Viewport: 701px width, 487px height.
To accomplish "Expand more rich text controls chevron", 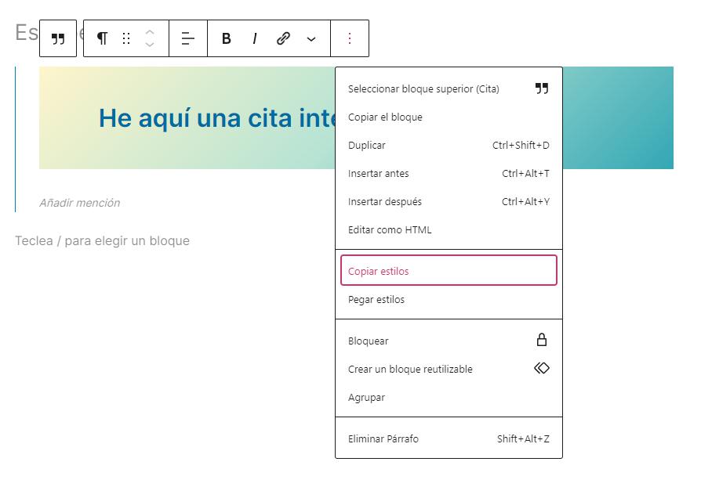I will (x=311, y=38).
